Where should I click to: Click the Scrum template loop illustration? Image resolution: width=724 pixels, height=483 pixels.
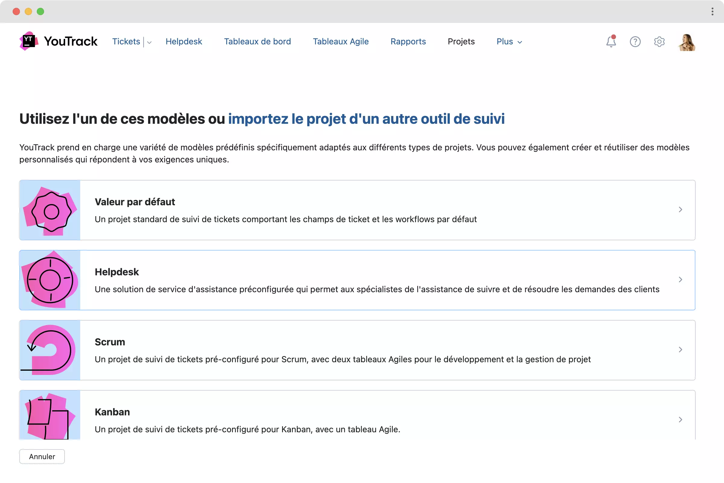50,350
